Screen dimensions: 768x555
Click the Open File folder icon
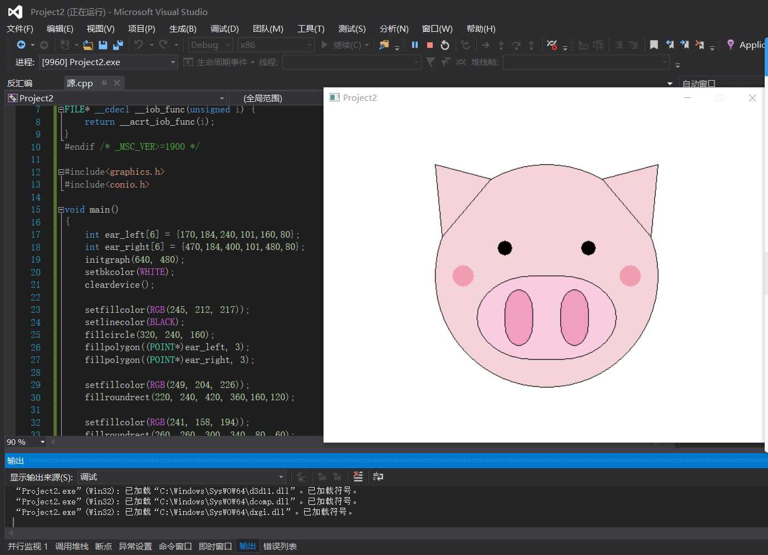point(88,45)
